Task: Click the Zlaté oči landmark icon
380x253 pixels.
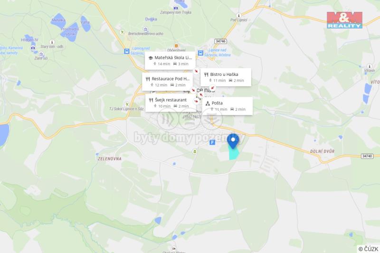Action: [41, 54]
